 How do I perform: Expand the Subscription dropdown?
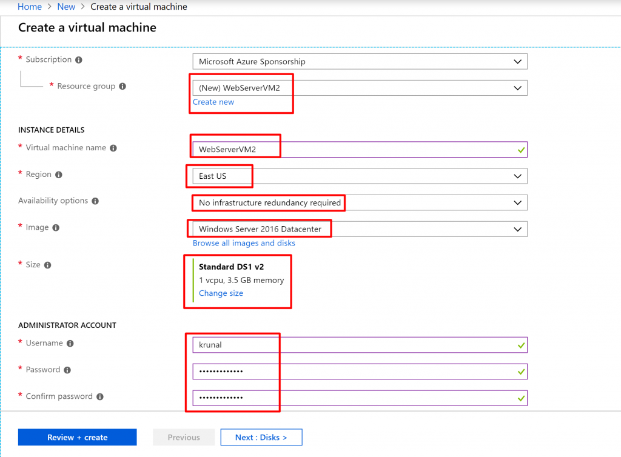[x=360, y=62]
